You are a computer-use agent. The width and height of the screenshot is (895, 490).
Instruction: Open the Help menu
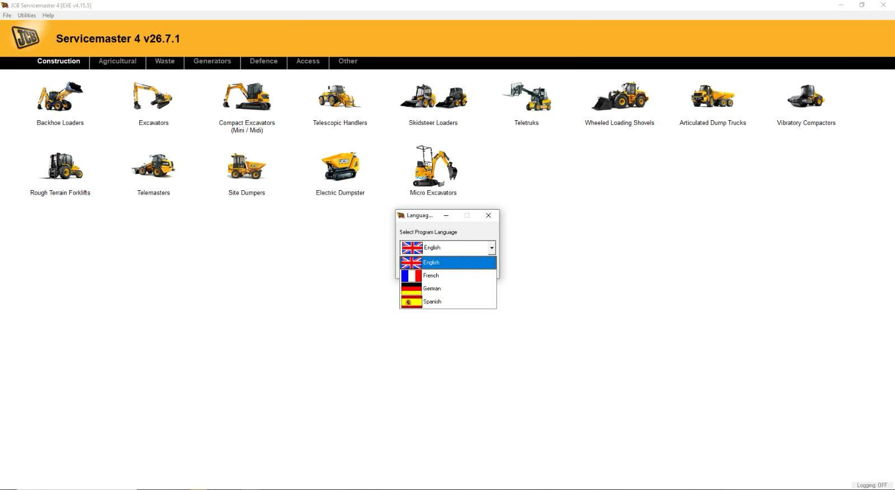point(48,15)
